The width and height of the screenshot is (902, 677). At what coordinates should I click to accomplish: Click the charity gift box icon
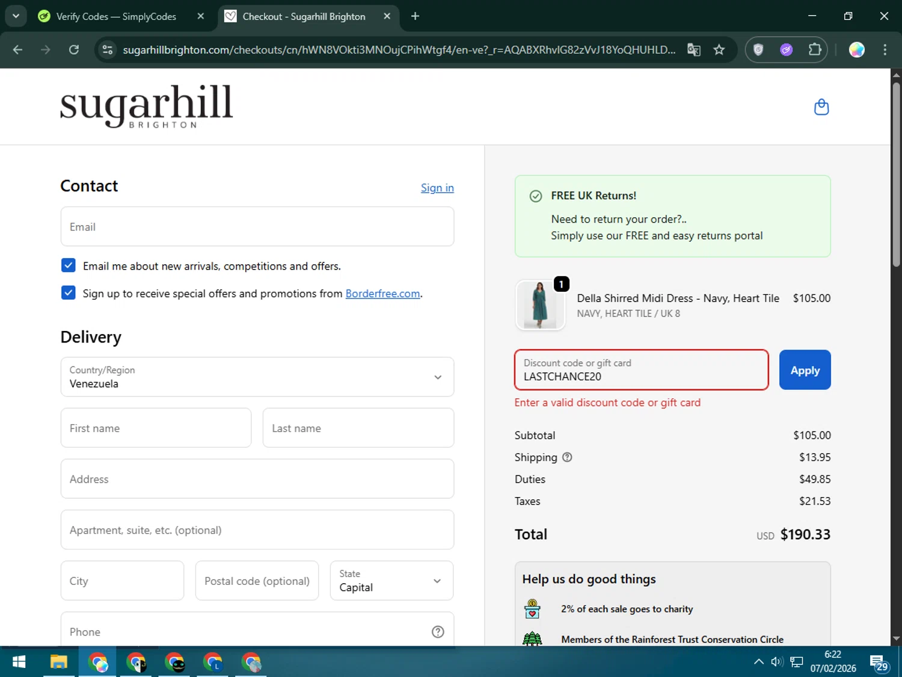click(x=532, y=609)
